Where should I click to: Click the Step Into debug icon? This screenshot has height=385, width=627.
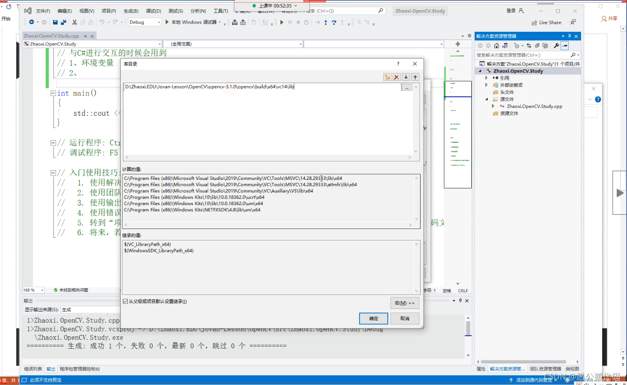pyautogui.click(x=326, y=22)
